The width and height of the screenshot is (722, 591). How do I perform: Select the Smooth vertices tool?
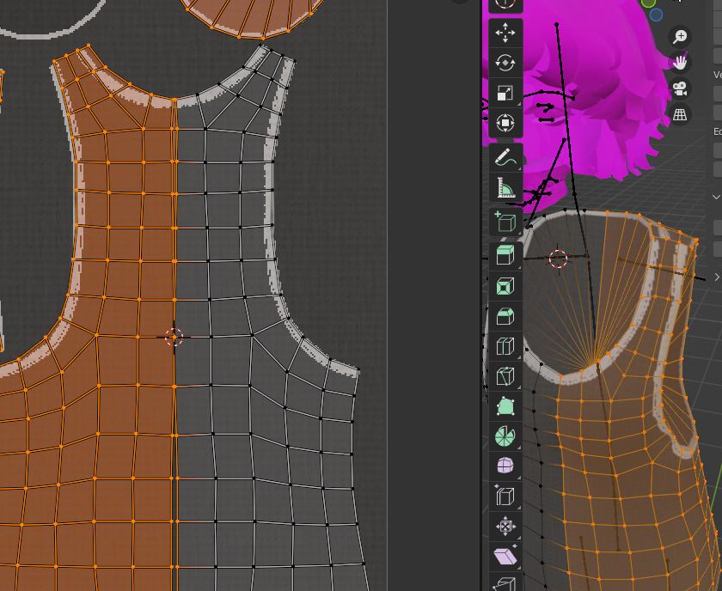pyautogui.click(x=505, y=466)
